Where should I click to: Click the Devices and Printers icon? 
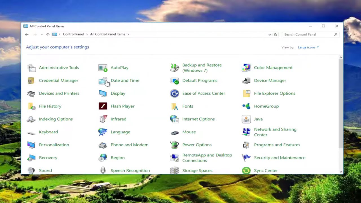click(x=31, y=93)
